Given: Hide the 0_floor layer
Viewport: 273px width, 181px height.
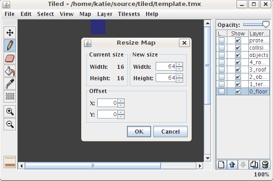Looking at the screenshot, I should 238,92.
